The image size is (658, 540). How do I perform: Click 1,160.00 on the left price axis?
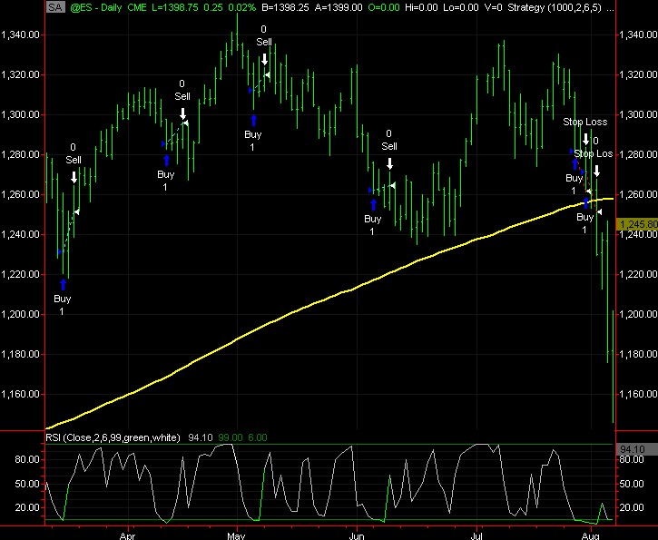(x=20, y=394)
